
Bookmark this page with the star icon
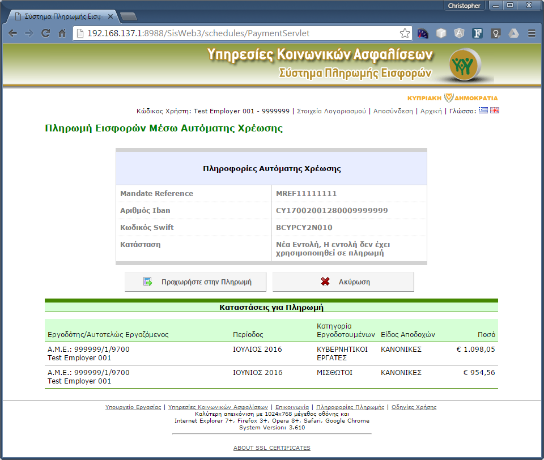(405, 33)
